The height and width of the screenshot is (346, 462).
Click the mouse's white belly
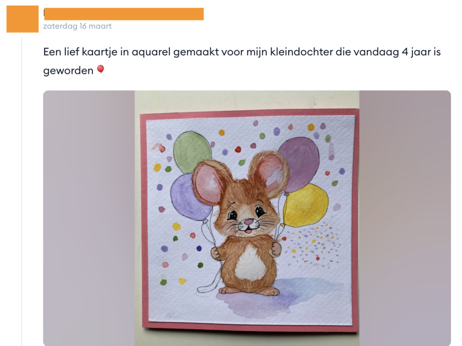tap(251, 263)
